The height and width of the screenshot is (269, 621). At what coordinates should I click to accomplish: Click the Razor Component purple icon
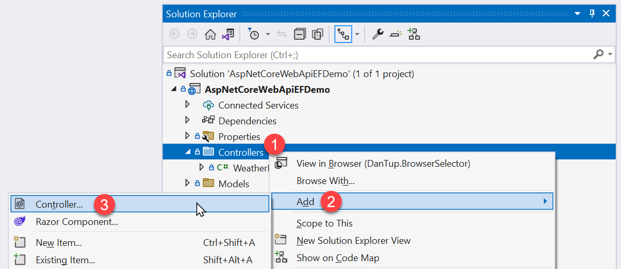pyautogui.click(x=19, y=221)
